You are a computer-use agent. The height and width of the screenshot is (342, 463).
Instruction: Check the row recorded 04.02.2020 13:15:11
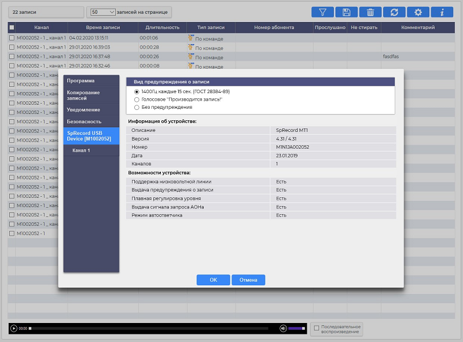tap(12, 38)
